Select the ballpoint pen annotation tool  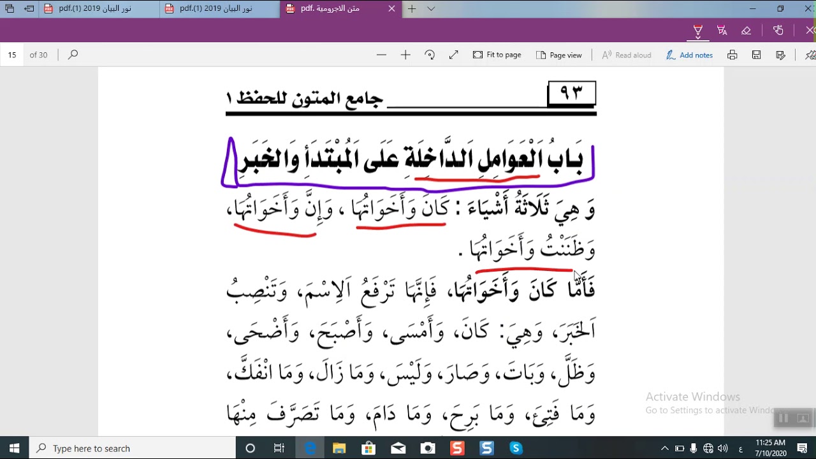(698, 31)
